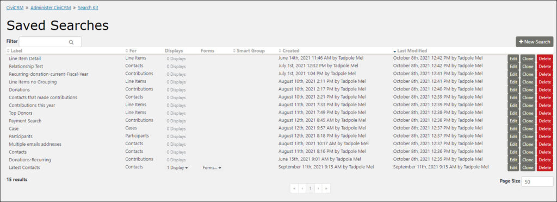Delete the Donations-Recurring search
557x202 pixels.
point(544,160)
